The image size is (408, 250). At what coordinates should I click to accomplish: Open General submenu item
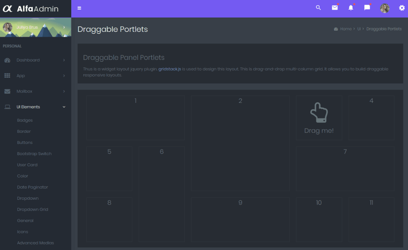pos(25,220)
